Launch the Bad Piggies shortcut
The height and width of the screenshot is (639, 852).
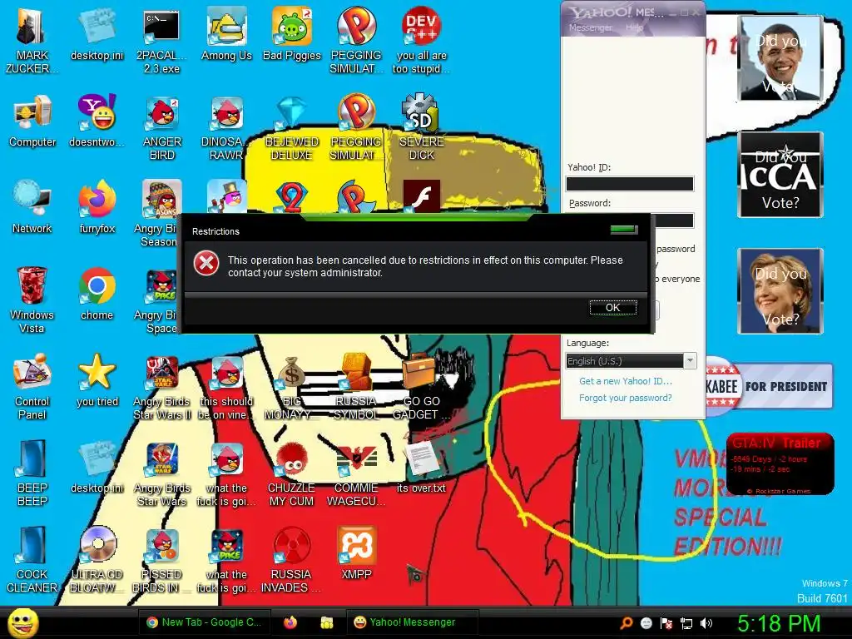click(x=292, y=35)
